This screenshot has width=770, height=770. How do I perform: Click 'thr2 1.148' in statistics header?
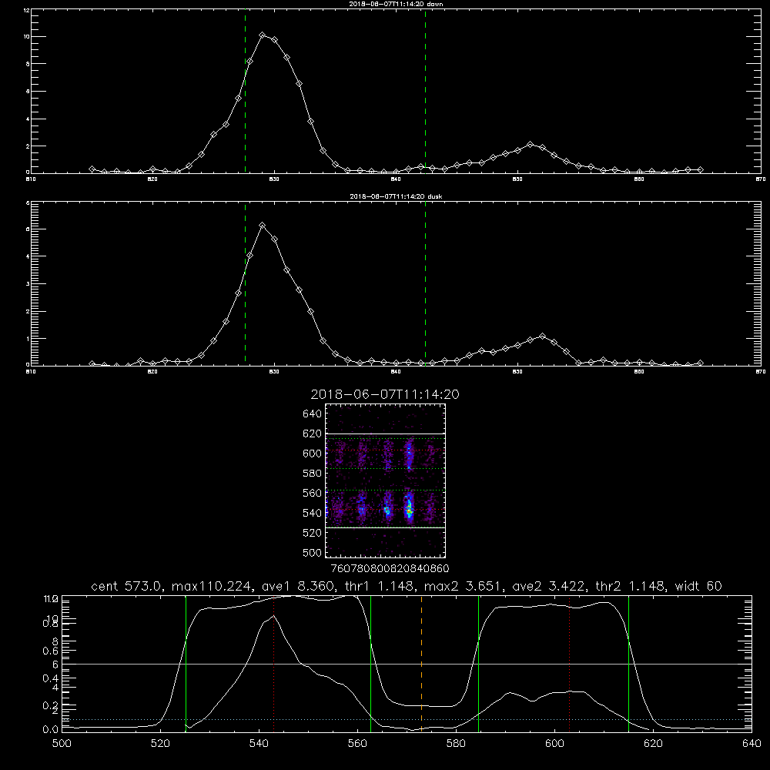(x=631, y=586)
